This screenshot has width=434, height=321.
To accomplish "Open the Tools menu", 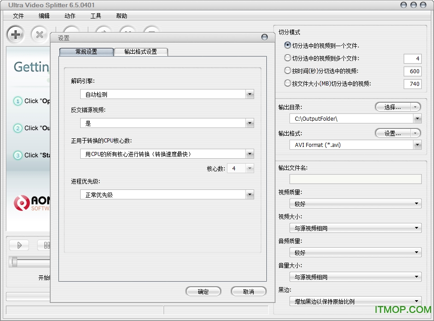I will [x=96, y=15].
